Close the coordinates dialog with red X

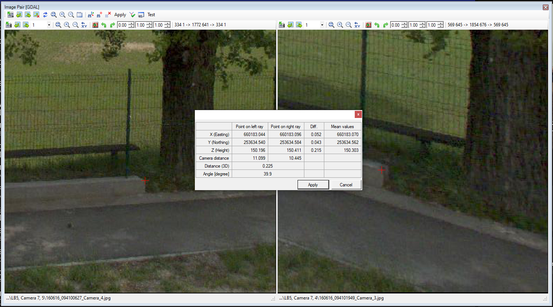click(x=358, y=114)
